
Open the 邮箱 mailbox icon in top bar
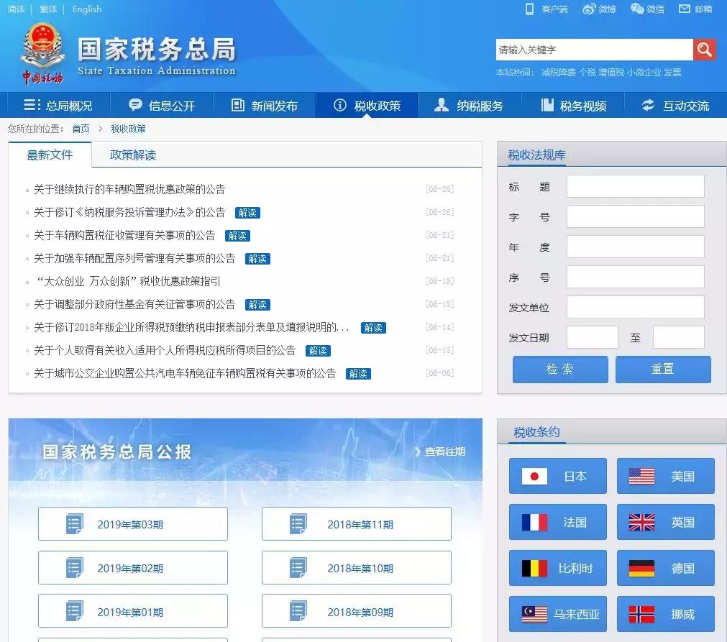click(x=685, y=9)
